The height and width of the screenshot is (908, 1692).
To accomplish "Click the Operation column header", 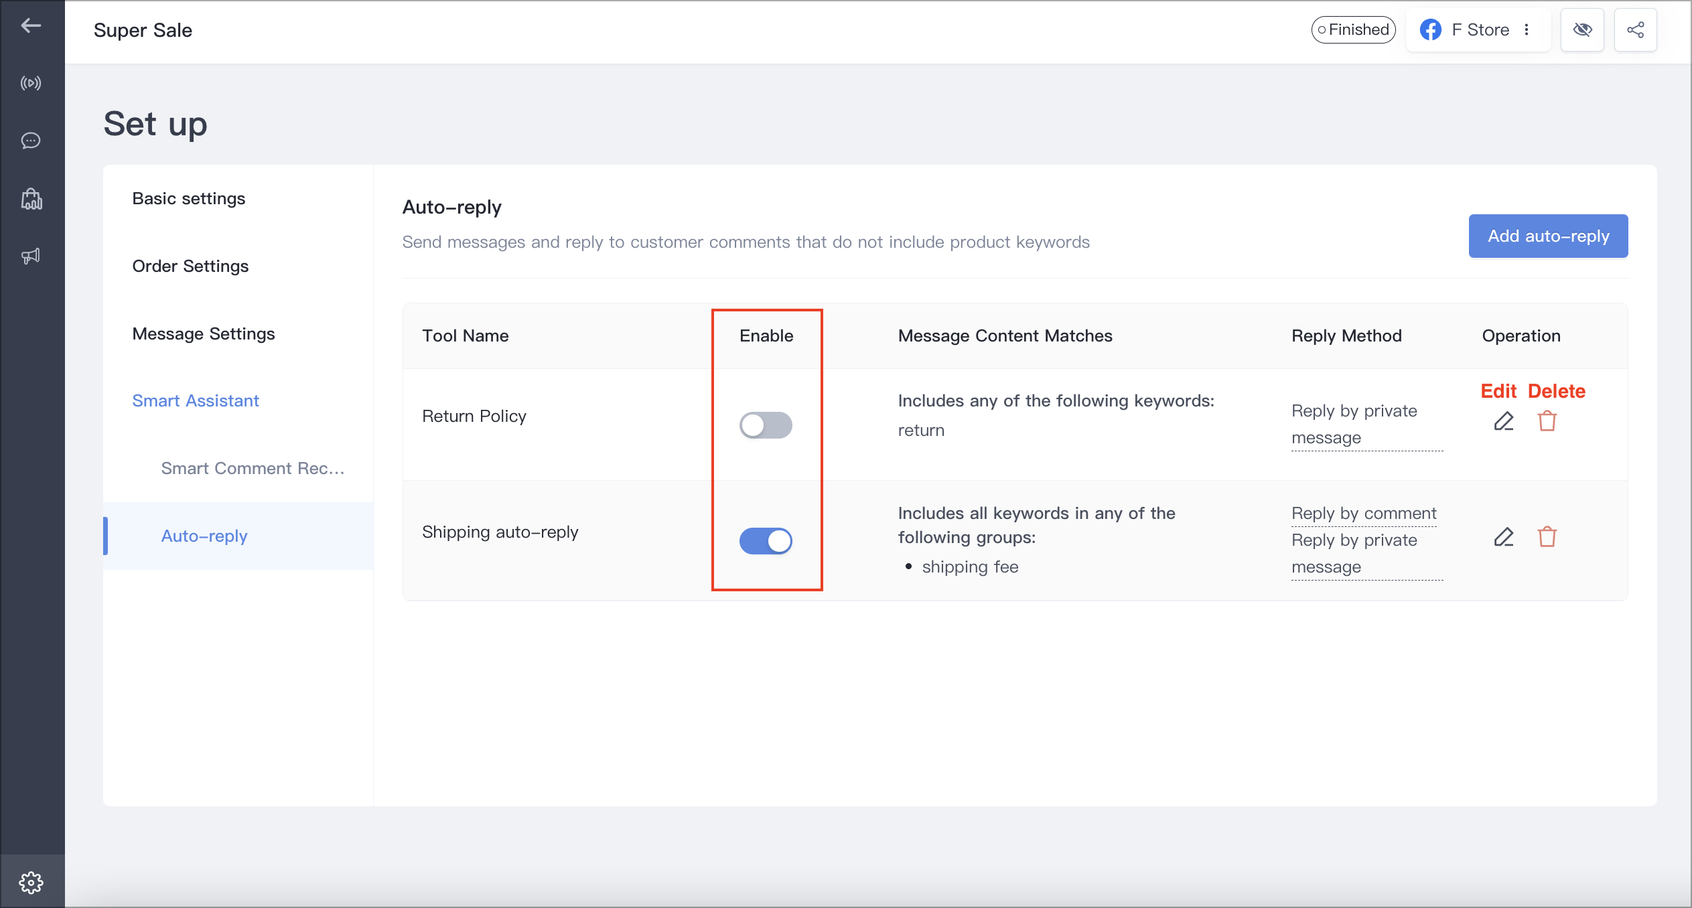I will point(1521,336).
